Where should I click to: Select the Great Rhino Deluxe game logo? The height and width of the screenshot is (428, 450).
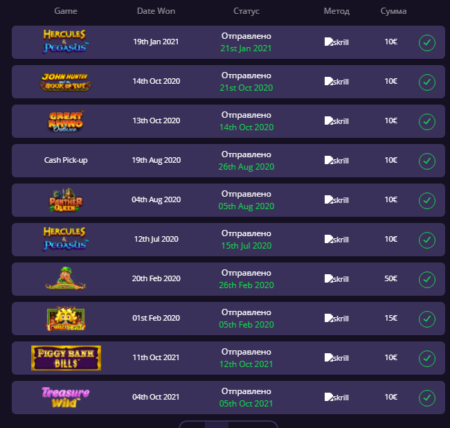(66, 121)
